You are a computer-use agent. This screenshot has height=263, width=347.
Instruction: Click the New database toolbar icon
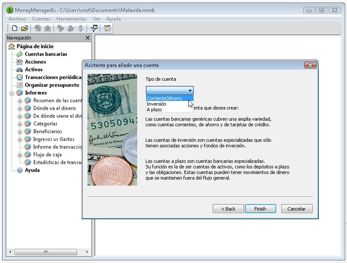15,28
